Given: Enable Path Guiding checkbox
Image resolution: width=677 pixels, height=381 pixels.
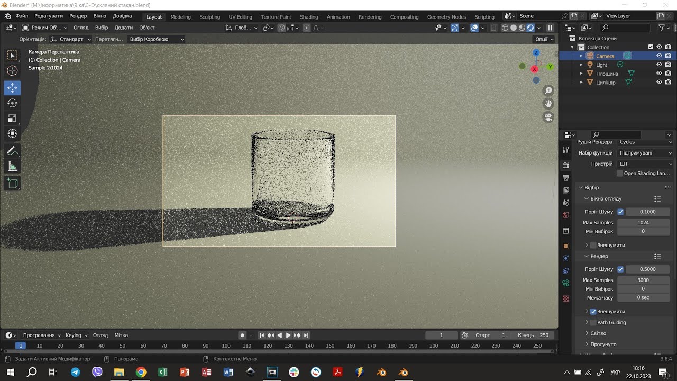Looking at the screenshot, I should (x=593, y=323).
